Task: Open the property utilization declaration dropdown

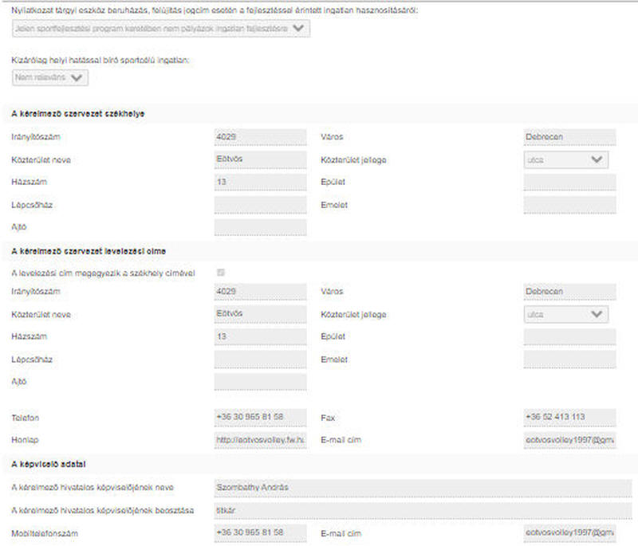Action: tap(161, 29)
